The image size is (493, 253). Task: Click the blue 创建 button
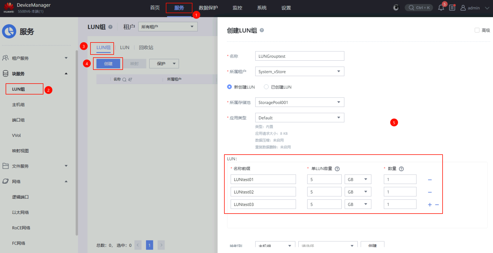coord(108,64)
